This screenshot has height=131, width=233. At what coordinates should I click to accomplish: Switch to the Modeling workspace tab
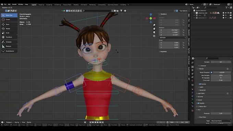coord(41,5)
